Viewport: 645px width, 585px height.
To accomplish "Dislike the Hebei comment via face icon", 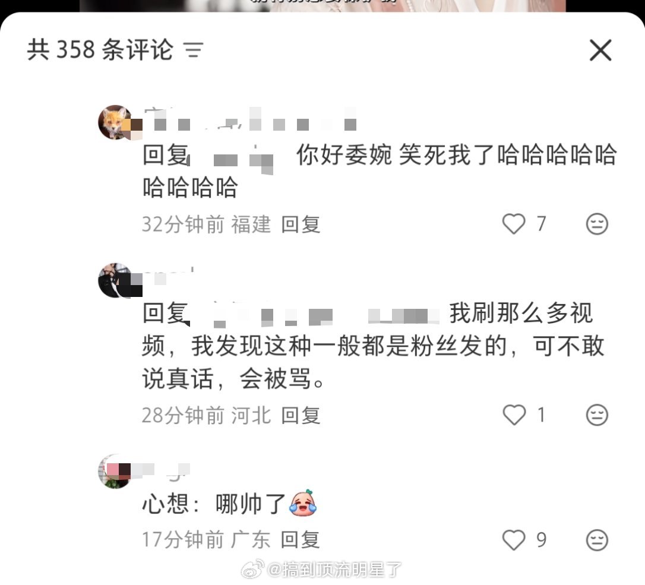I will (597, 415).
